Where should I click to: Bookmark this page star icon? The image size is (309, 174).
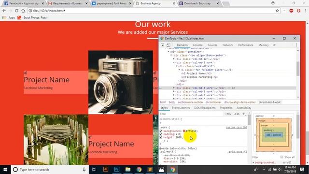pyautogui.click(x=277, y=11)
